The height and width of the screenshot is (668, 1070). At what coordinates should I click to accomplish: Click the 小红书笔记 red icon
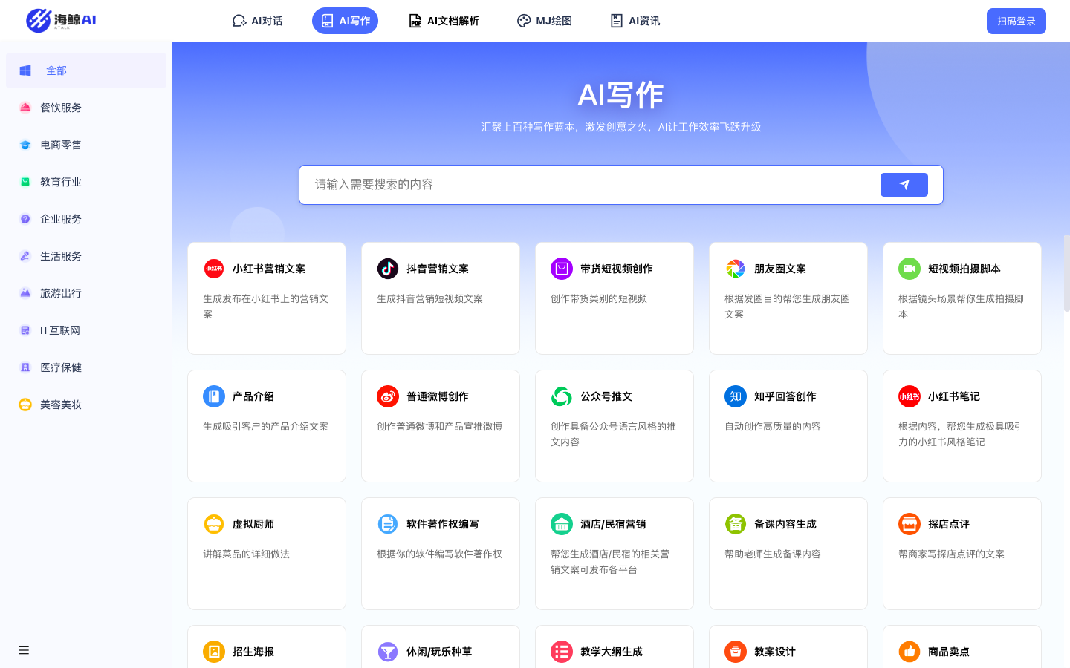(909, 396)
